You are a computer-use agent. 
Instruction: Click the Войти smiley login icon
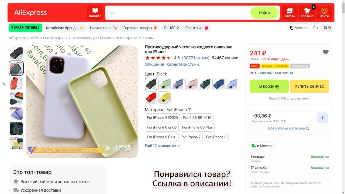324,13
